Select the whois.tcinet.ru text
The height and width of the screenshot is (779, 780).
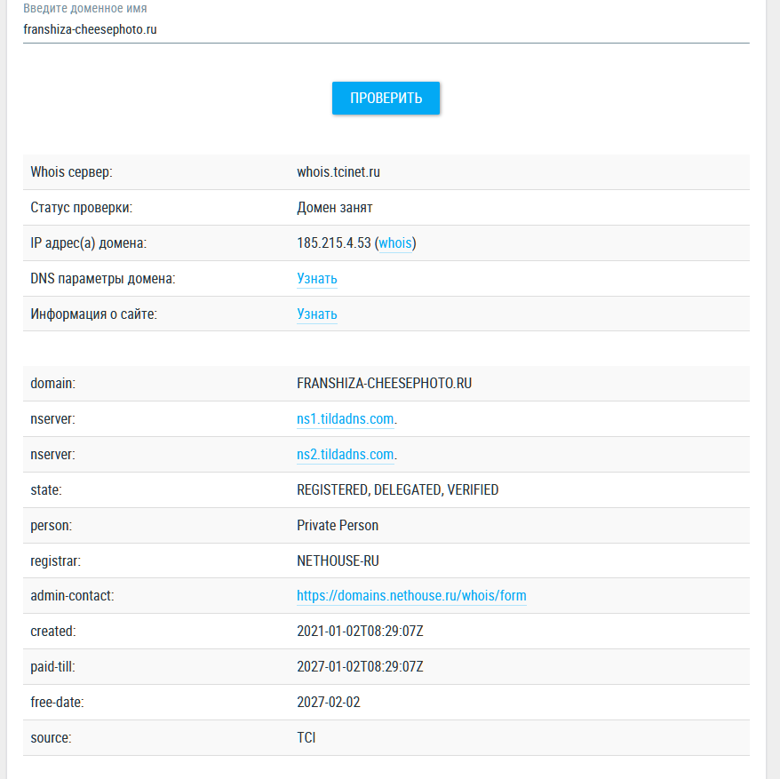click(x=338, y=171)
